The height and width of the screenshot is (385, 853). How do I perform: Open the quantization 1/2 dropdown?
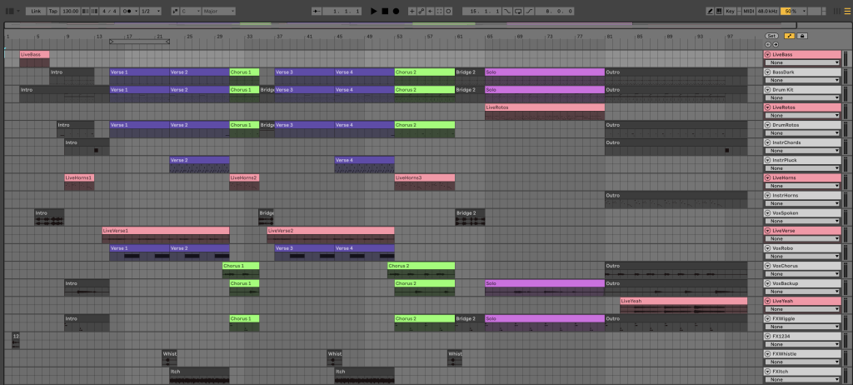click(148, 12)
